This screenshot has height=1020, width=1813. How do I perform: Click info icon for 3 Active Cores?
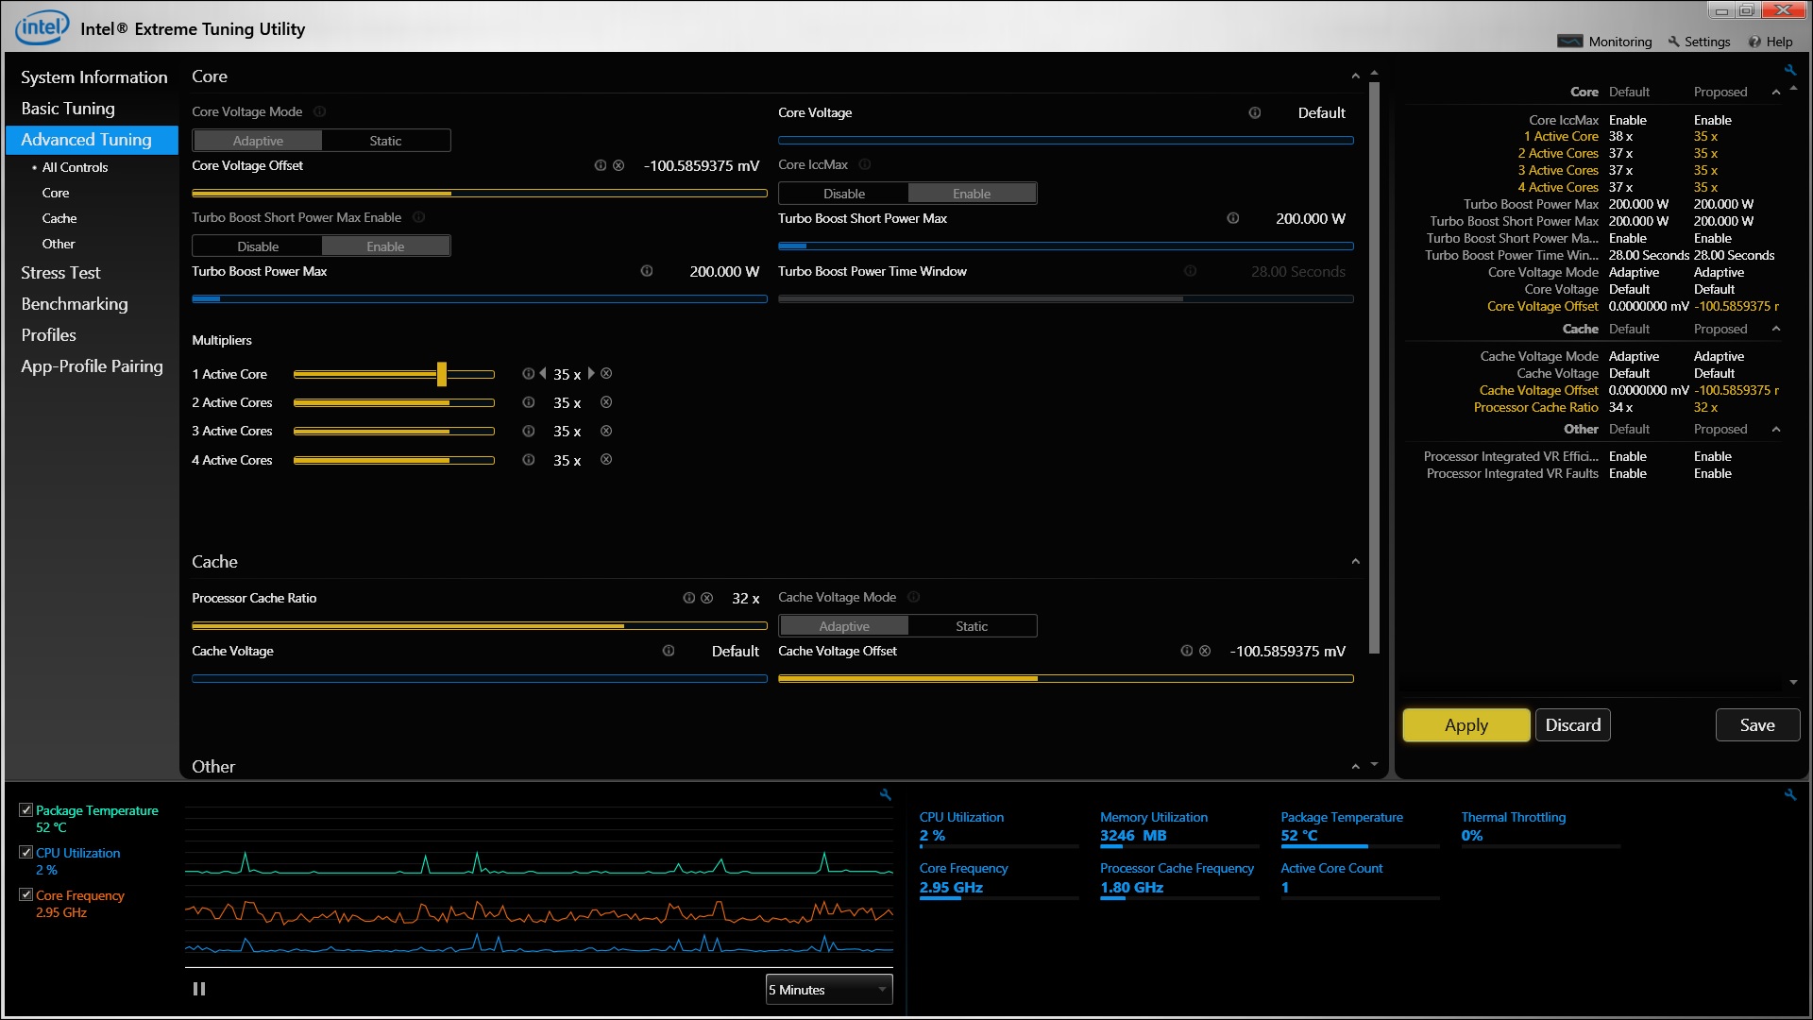point(529,431)
